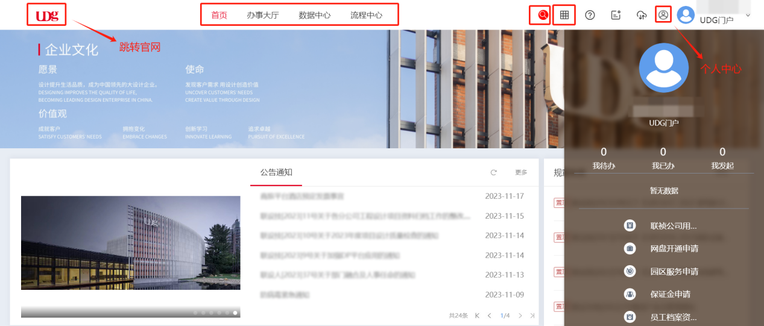This screenshot has width=764, height=326.
Task: Click the help question mark icon
Action: click(590, 15)
